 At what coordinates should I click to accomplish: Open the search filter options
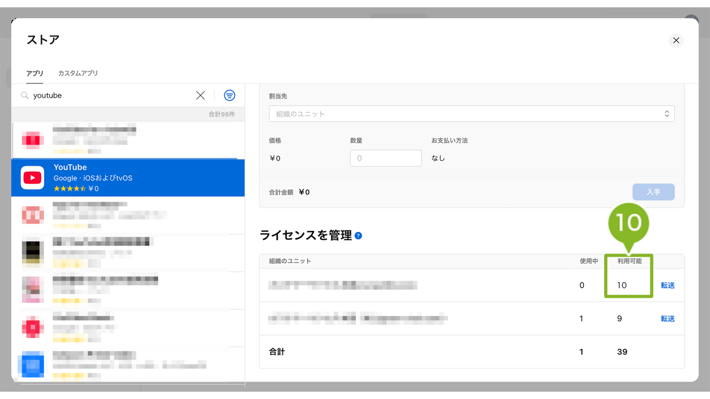tap(229, 96)
